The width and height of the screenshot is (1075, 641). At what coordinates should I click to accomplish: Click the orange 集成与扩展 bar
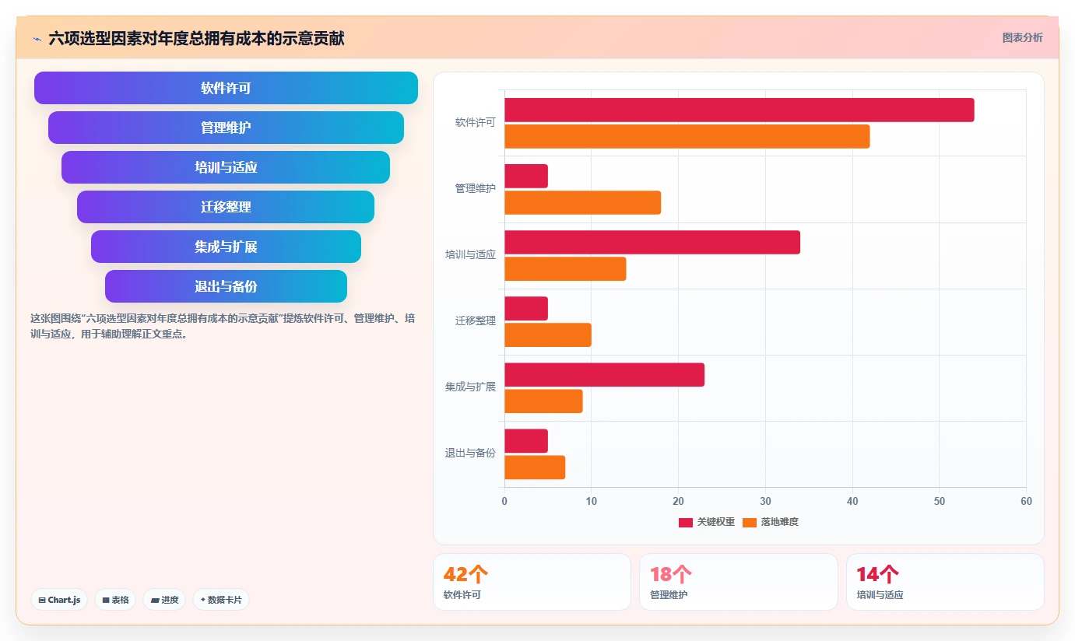543,401
